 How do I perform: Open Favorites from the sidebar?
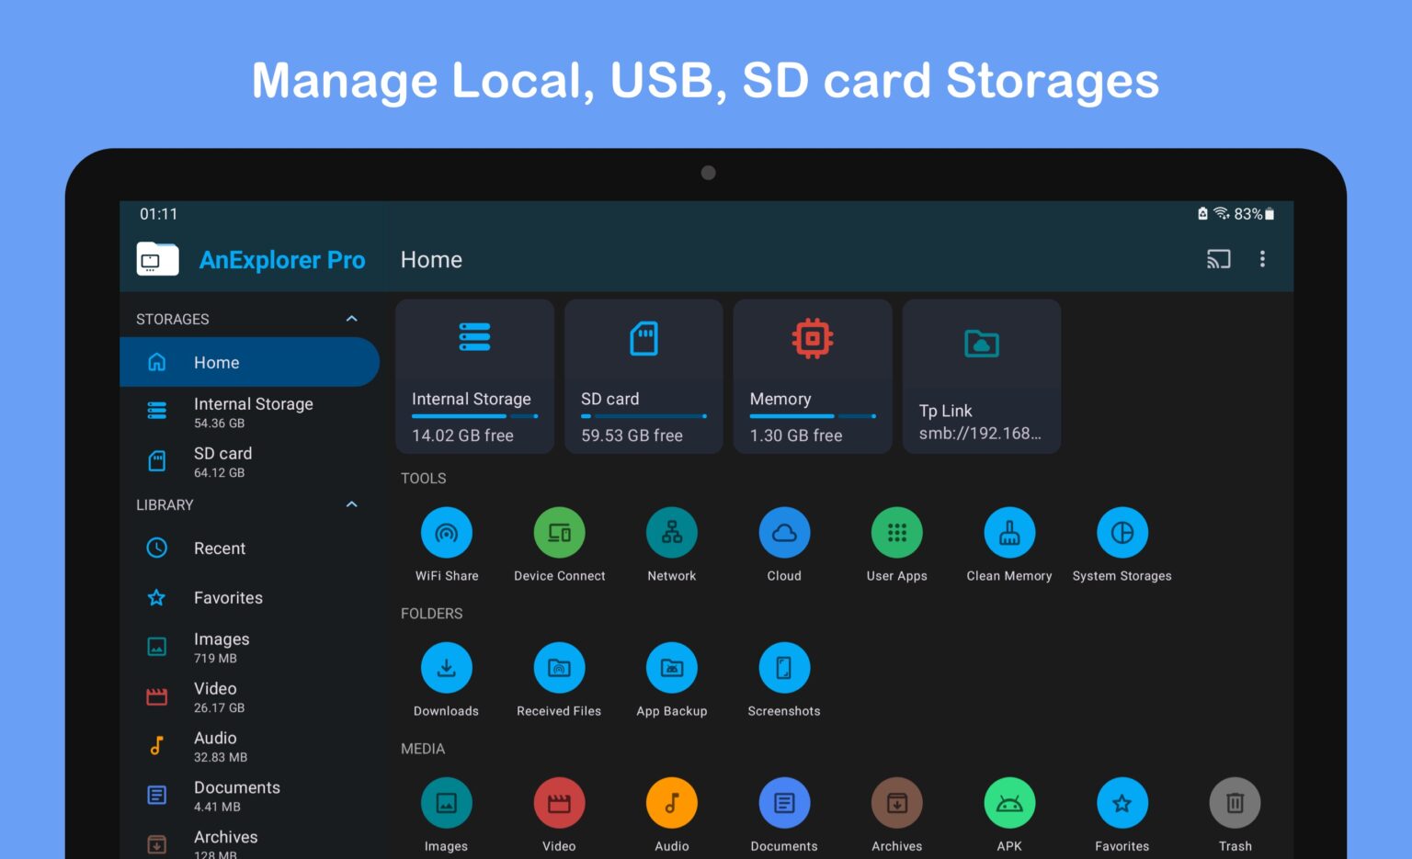tap(226, 598)
